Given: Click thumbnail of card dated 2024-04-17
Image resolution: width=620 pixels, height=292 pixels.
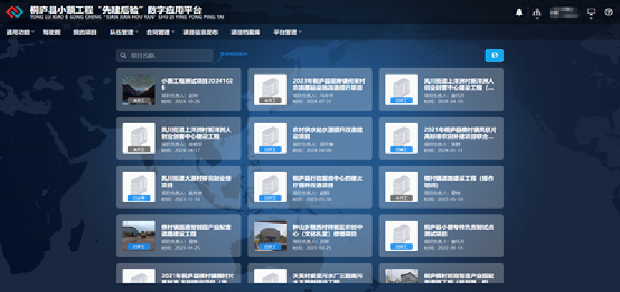Looking at the screenshot, I should tap(139, 139).
